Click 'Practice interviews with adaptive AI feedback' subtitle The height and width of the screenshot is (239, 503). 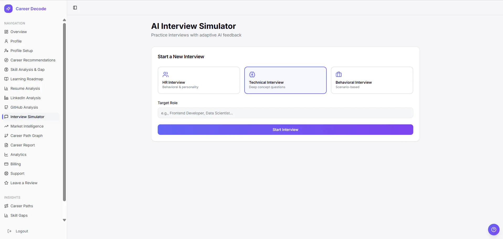196,35
